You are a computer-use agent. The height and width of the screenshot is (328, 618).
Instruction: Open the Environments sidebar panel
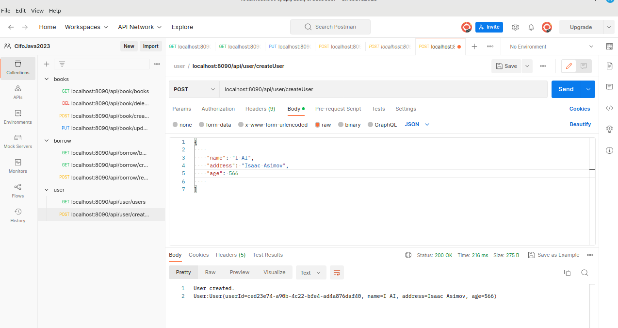point(18,117)
